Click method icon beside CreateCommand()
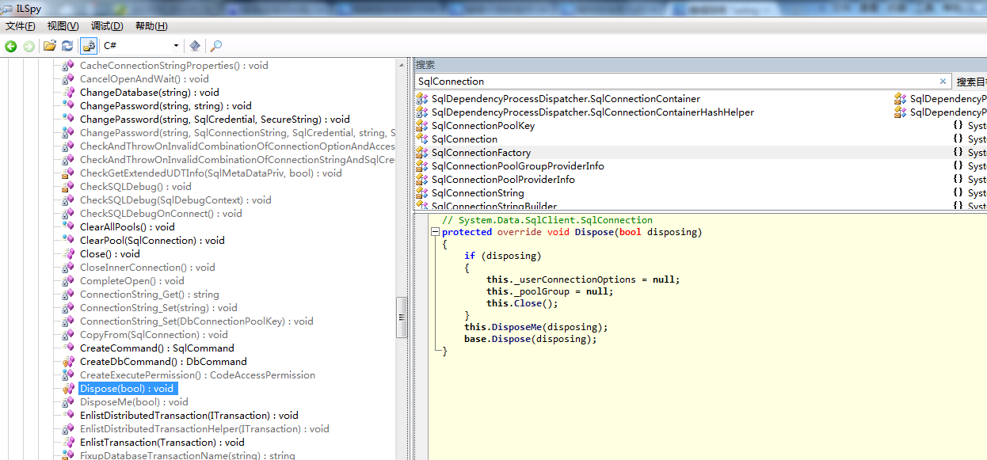987x460 pixels. pos(69,348)
